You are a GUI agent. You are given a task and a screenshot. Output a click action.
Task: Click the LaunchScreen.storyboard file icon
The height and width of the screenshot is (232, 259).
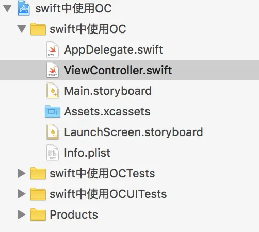point(53,132)
